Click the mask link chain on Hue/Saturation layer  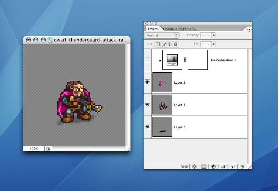pyautogui.click(x=185, y=60)
